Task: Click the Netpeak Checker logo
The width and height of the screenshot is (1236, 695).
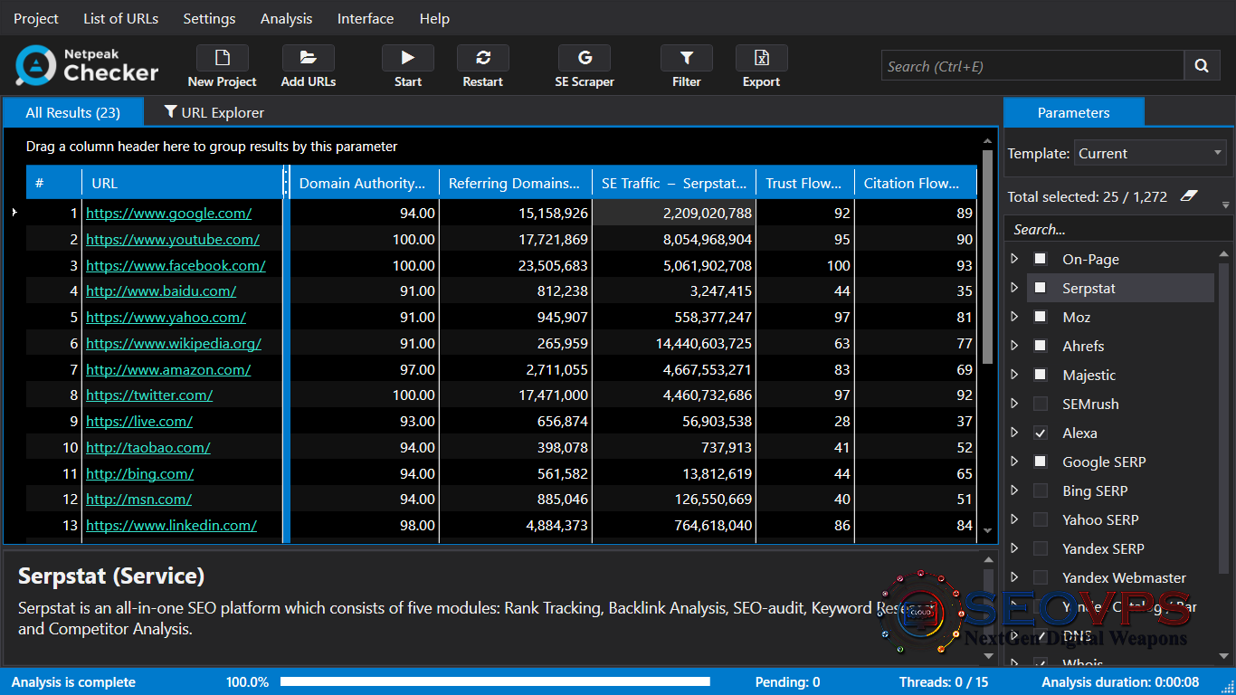Action: pyautogui.click(x=87, y=65)
